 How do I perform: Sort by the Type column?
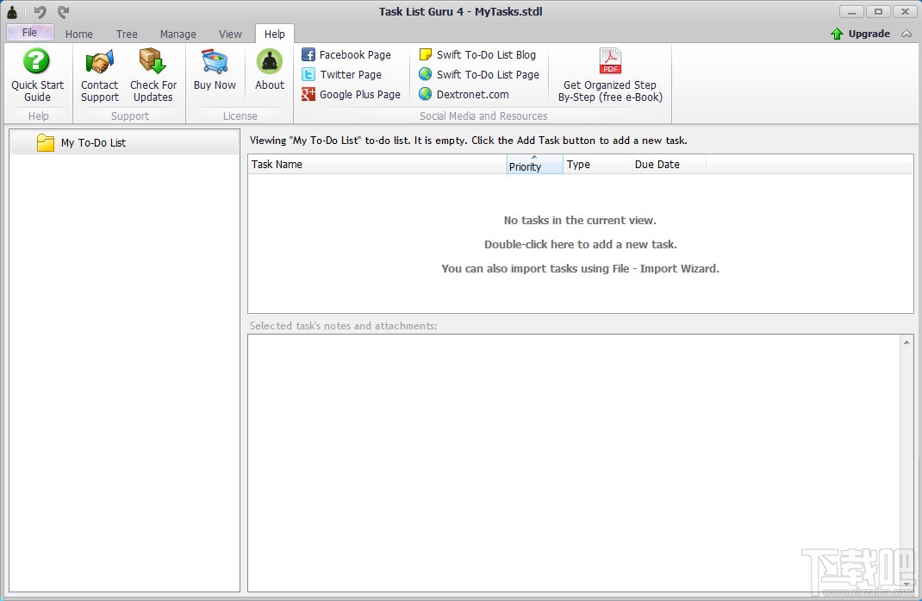pos(597,164)
